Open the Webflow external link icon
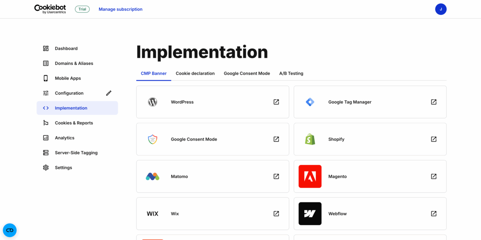 point(434,214)
